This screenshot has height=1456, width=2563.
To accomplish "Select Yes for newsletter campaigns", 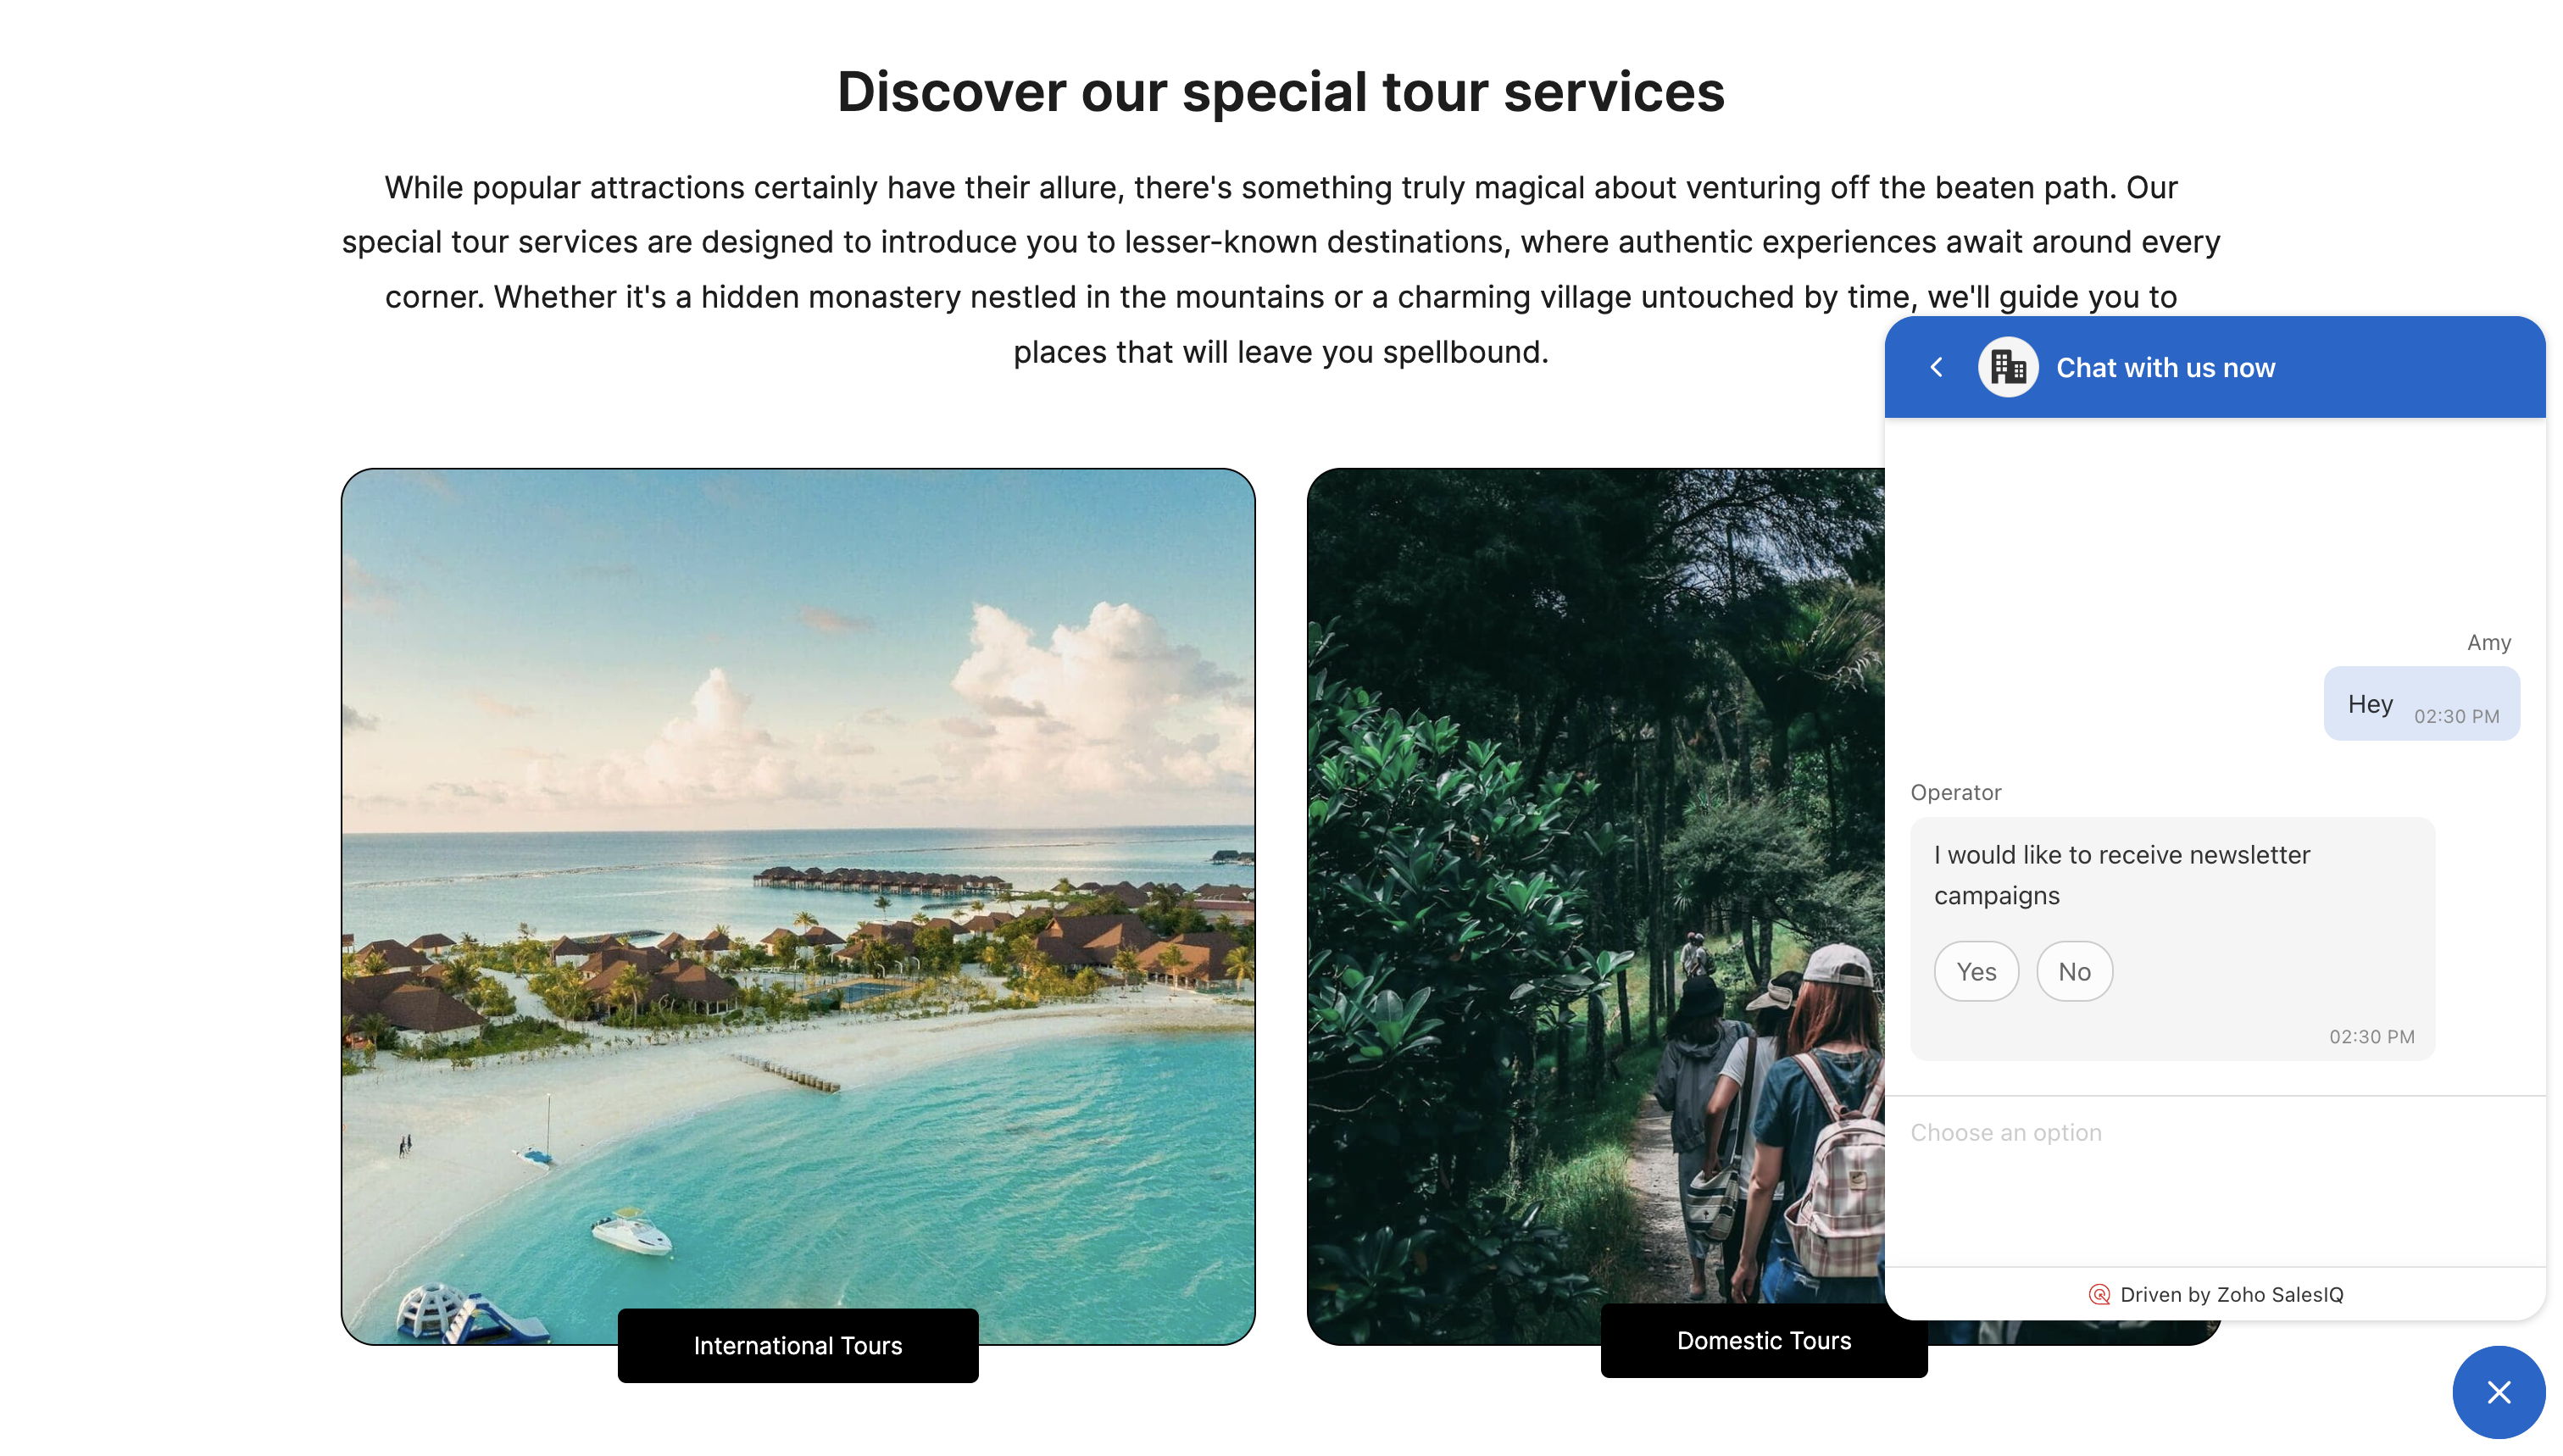I will click(x=1976, y=971).
